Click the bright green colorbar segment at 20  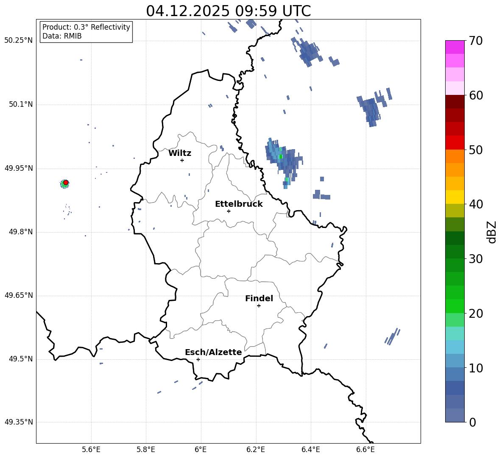click(x=455, y=306)
